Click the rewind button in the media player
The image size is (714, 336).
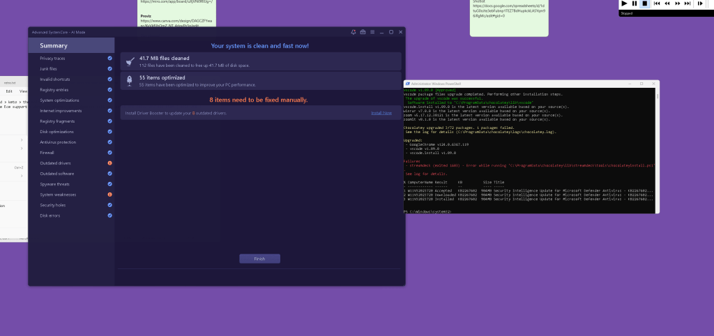coord(667,3)
